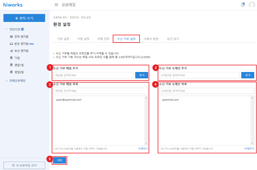
Task: Collapse the 영업지원 mailbox tree
Action: pyautogui.click(x=7, y=29)
